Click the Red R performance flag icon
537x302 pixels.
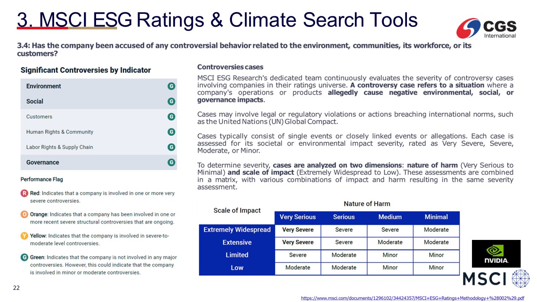24,193
